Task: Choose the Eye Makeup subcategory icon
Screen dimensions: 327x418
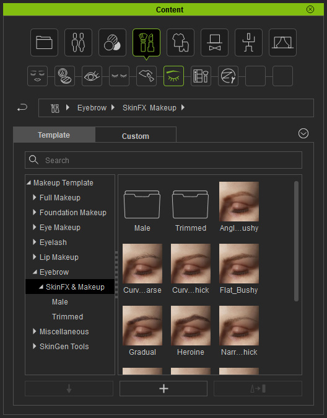Action: (92, 76)
